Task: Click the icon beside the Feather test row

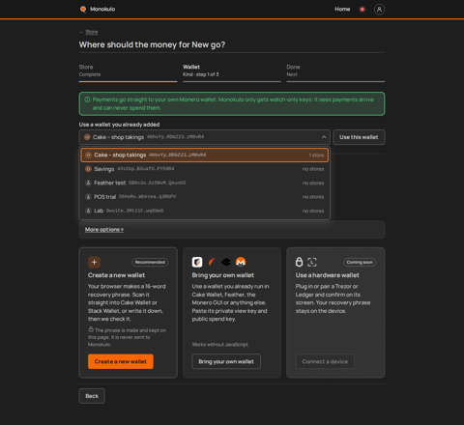Action: point(88,183)
